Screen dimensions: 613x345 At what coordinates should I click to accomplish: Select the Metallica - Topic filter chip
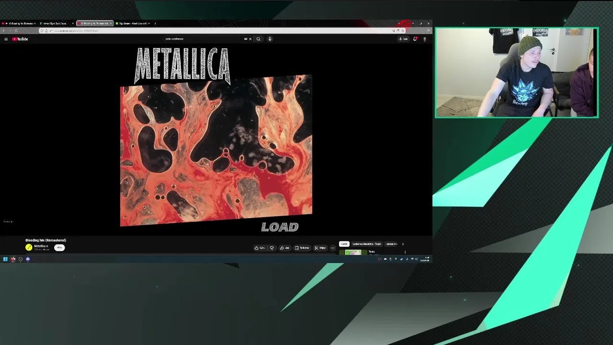[x=367, y=244]
